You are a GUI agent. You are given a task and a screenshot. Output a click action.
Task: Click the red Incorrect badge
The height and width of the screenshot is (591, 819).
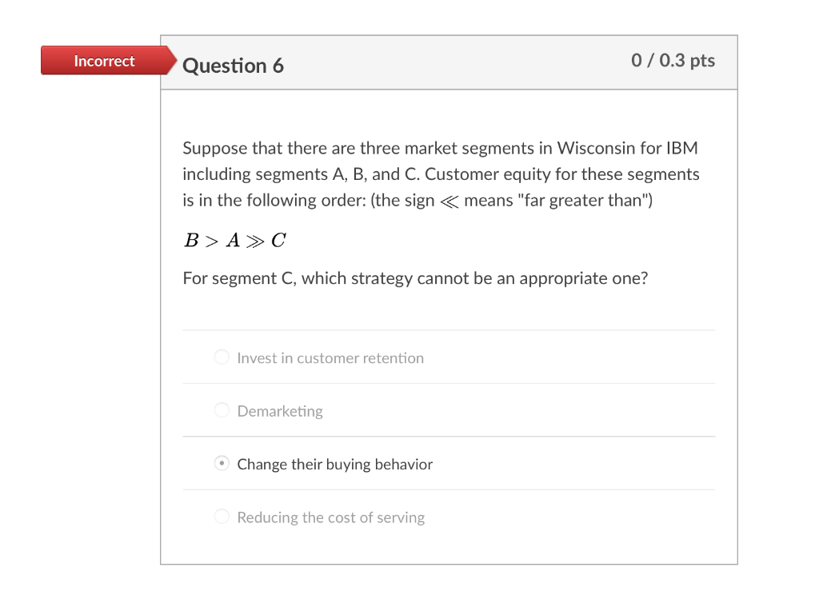[104, 61]
